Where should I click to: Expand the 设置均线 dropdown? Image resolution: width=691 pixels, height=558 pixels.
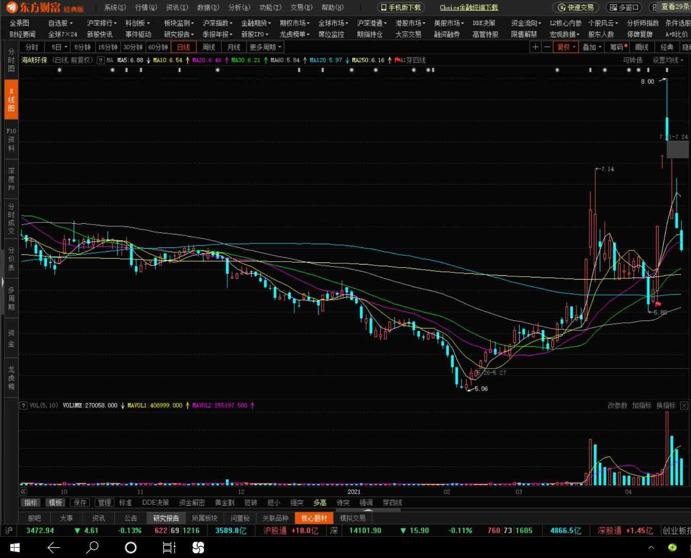point(668,60)
